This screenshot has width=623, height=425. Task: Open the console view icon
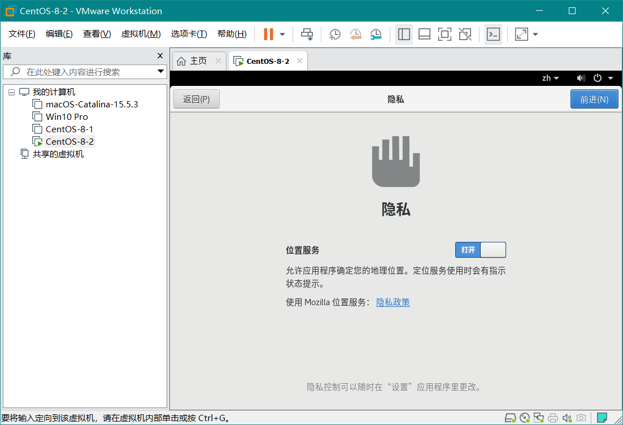click(493, 34)
